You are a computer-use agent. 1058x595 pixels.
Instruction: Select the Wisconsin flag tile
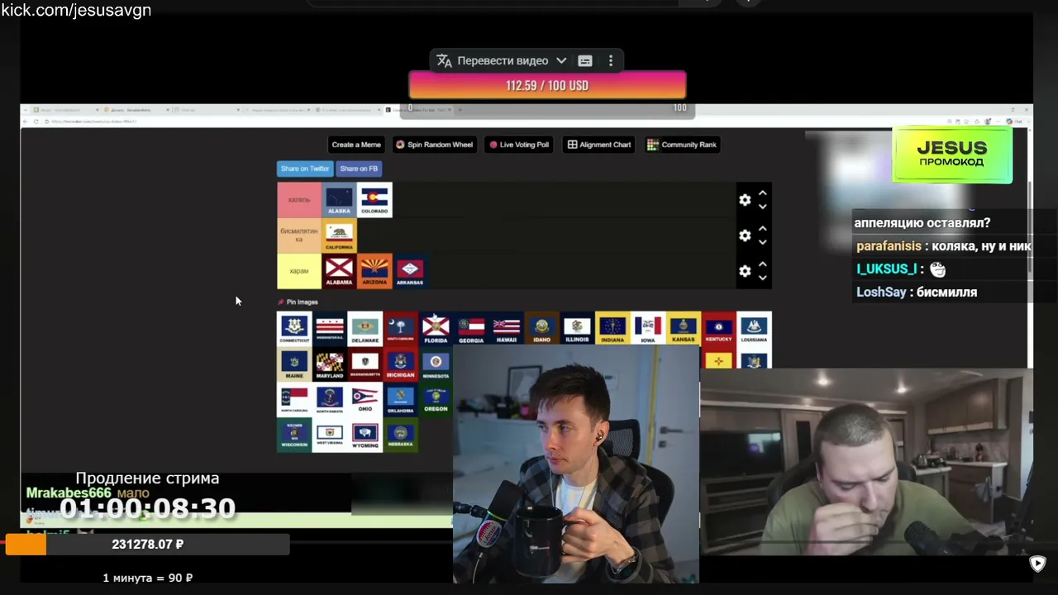[294, 436]
